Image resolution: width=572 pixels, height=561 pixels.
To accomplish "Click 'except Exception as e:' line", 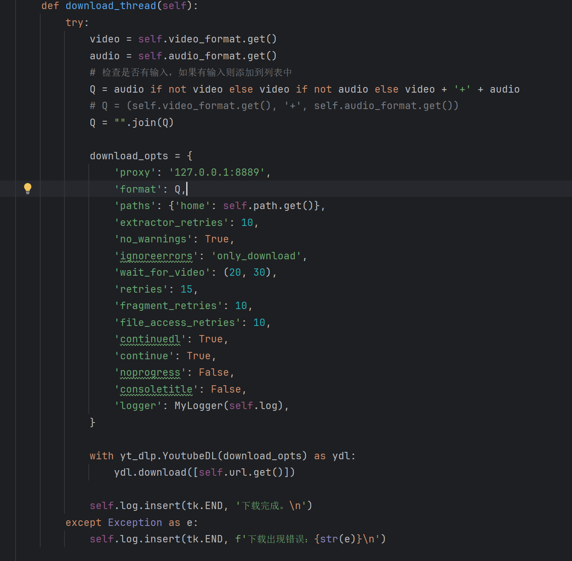I will [x=132, y=522].
